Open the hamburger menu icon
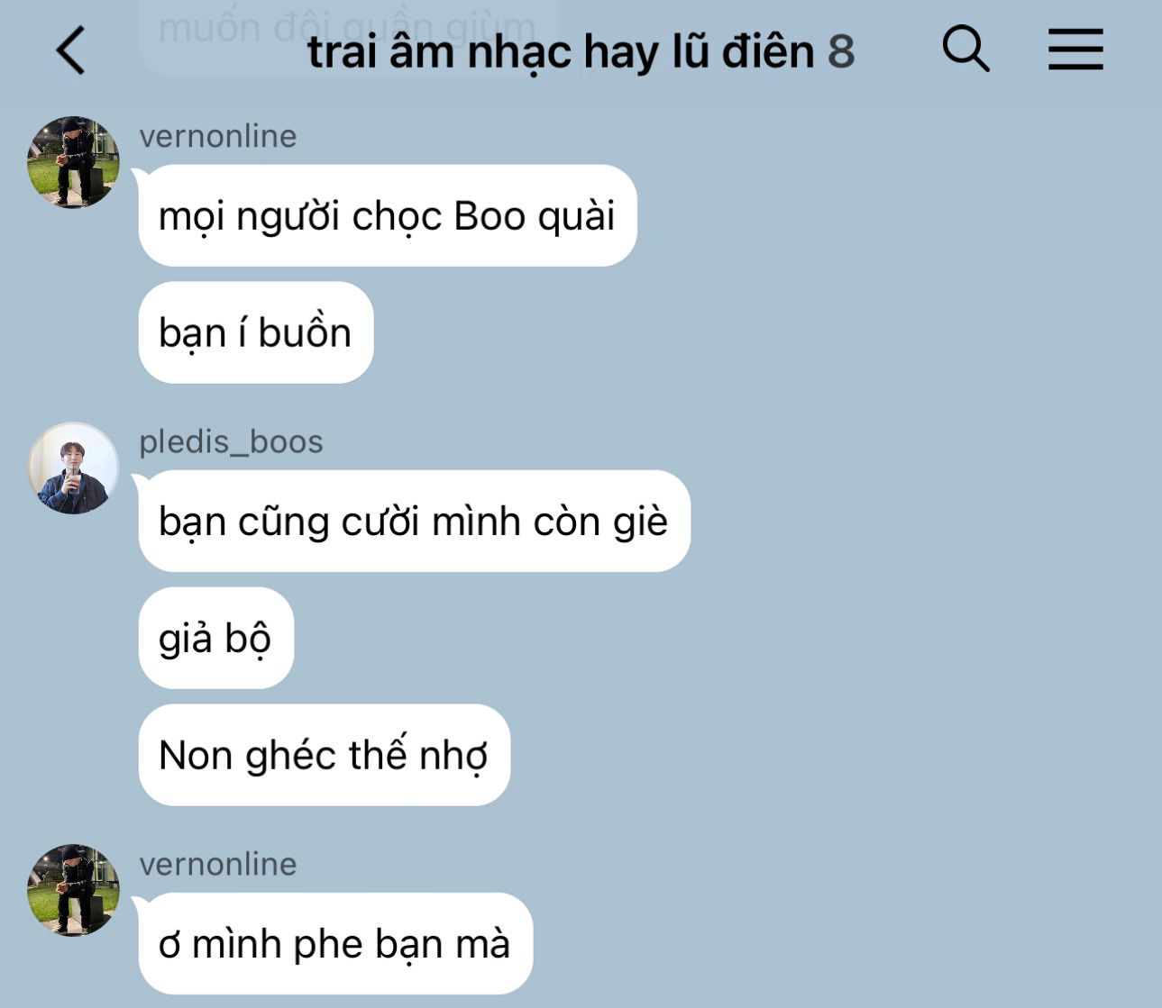 tap(1075, 49)
